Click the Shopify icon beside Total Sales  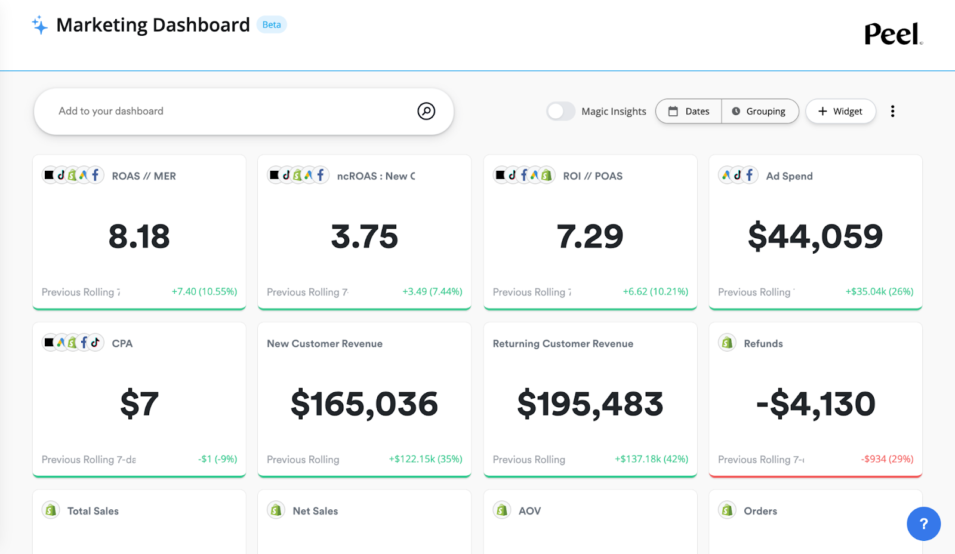(50, 510)
